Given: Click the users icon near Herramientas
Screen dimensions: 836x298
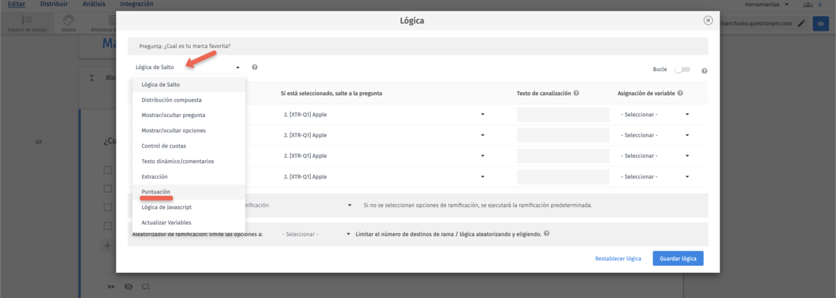Looking at the screenshot, I should pos(807,5).
